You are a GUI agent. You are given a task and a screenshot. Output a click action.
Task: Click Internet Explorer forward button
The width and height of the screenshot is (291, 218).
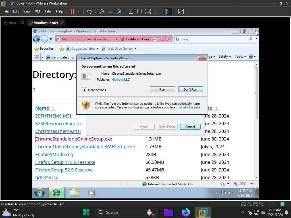[44, 39]
